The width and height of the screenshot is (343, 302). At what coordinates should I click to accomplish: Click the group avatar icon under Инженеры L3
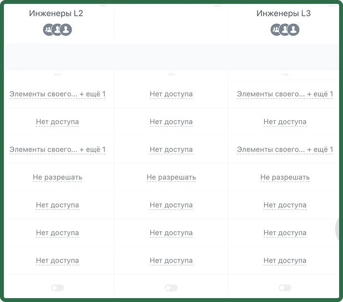point(275,29)
